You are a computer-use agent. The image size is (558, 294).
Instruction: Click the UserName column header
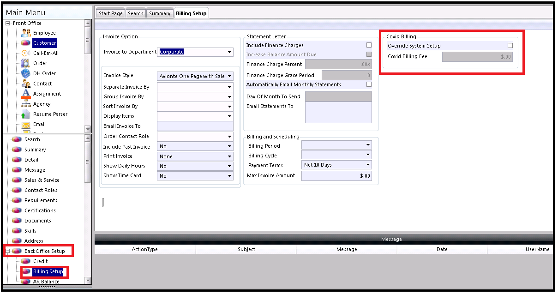[x=521, y=249]
